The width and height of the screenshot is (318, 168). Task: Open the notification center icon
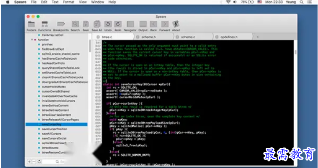(310, 2)
